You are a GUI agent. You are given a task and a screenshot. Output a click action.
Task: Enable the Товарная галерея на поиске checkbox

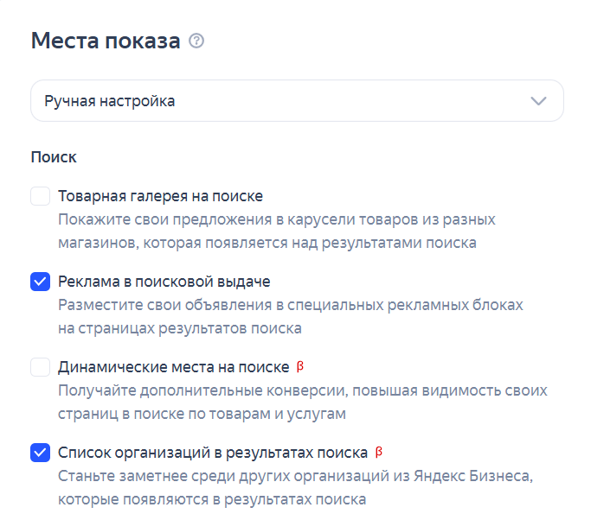point(41,196)
